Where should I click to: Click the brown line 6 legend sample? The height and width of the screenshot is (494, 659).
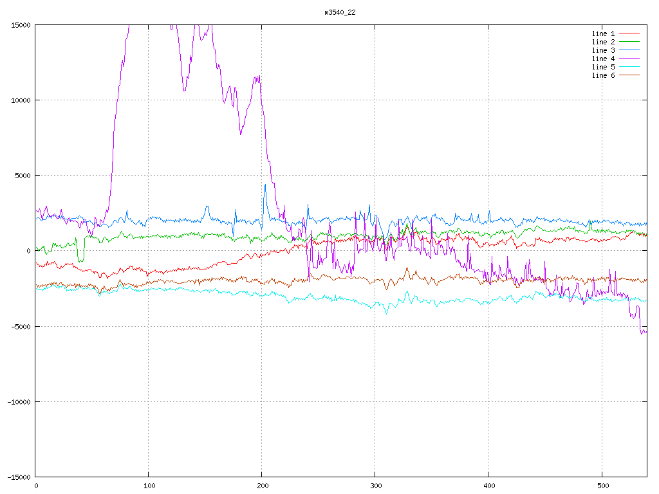pyautogui.click(x=629, y=75)
